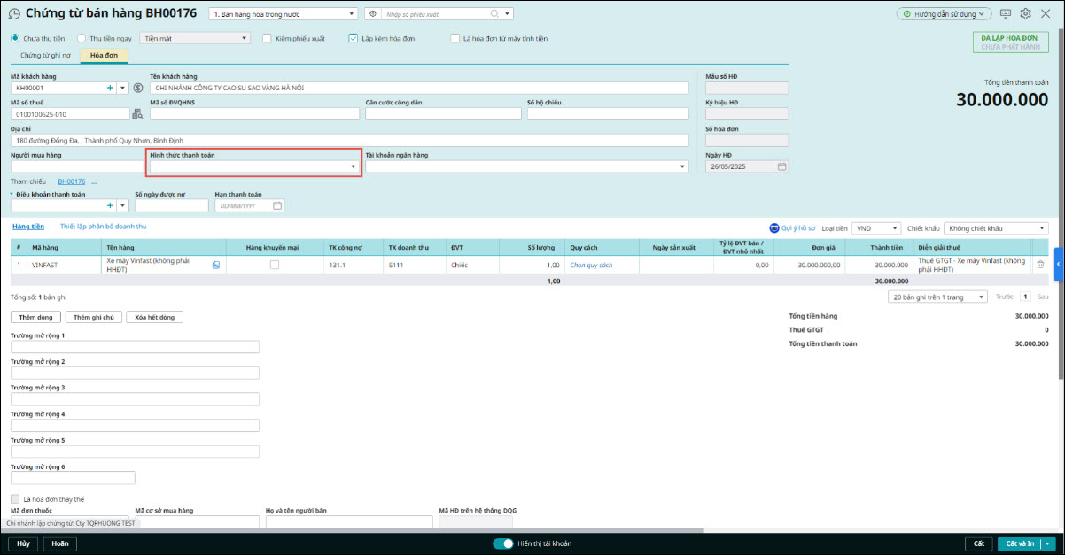1065x555 pixels.
Task: Open the Loại tiền VND dropdown
Action: pos(894,228)
